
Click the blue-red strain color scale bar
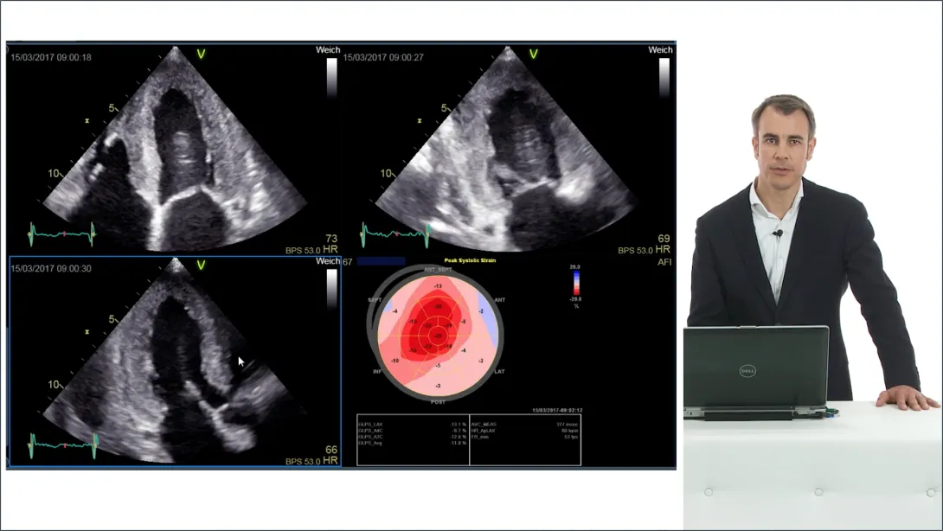576,283
